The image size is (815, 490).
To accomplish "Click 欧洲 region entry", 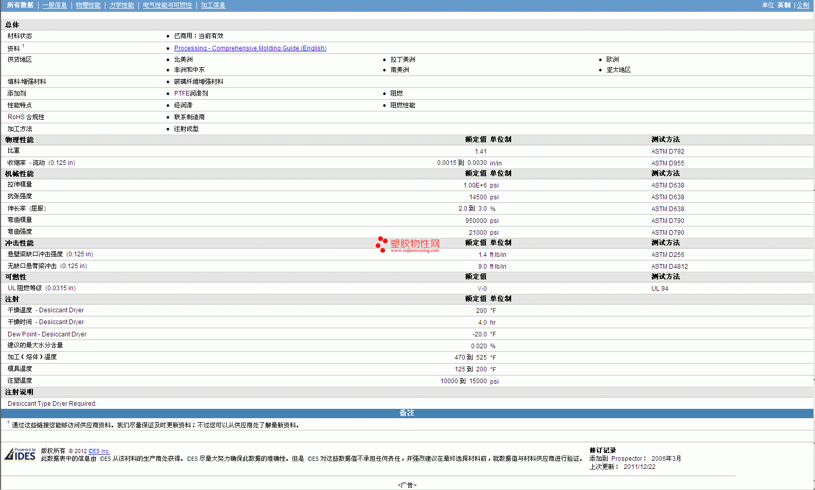I will [612, 60].
